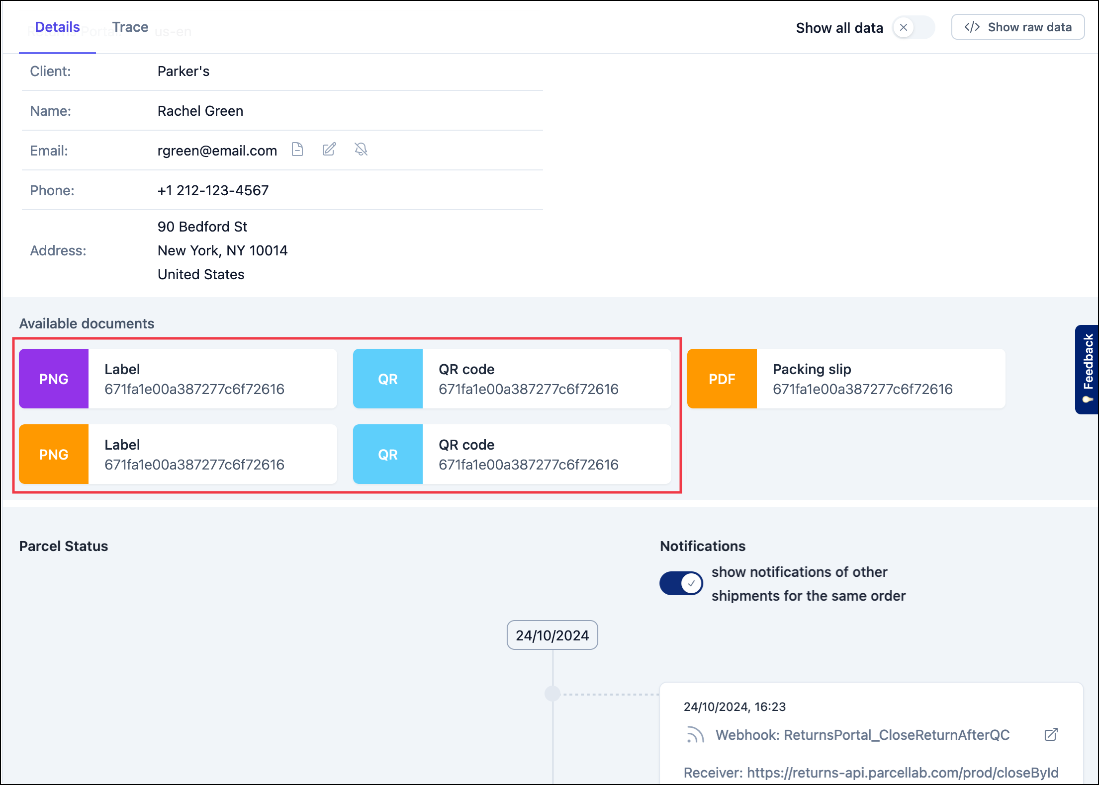This screenshot has width=1099, height=785.
Task: Click the code icon inside Show raw data
Action: point(972,27)
